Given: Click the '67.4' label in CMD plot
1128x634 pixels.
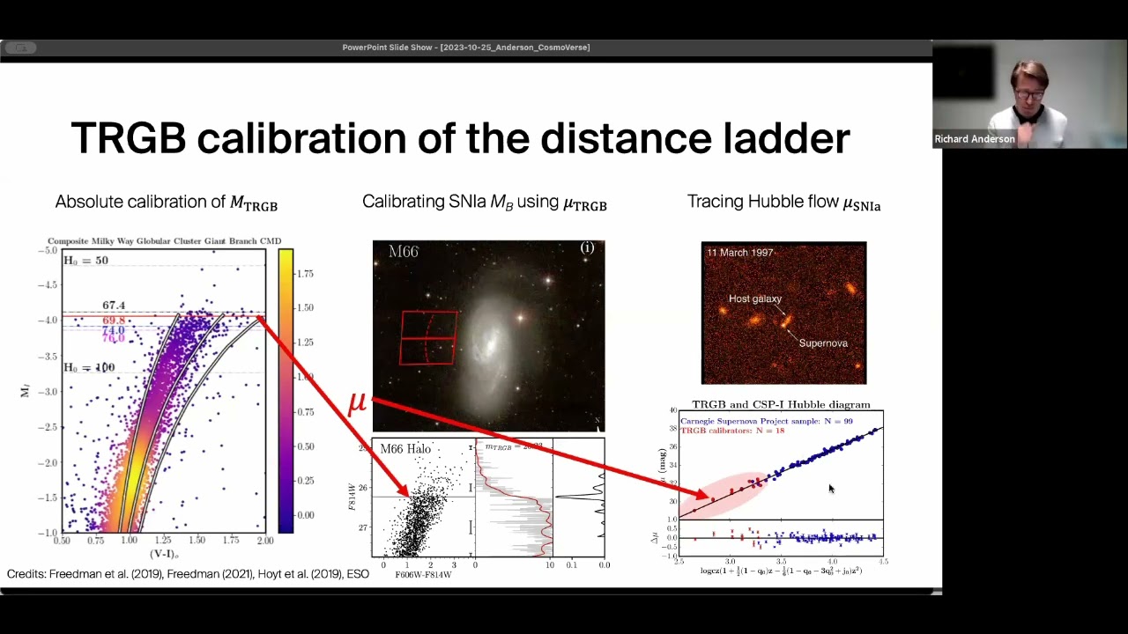Looking at the screenshot, I should [114, 306].
